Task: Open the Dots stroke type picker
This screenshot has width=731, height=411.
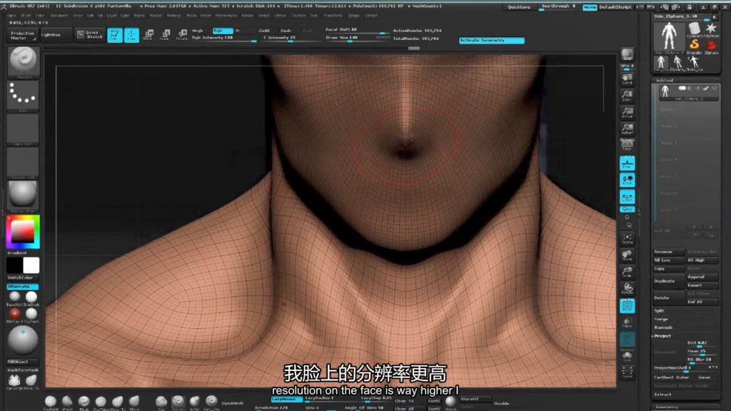Action: (x=23, y=95)
